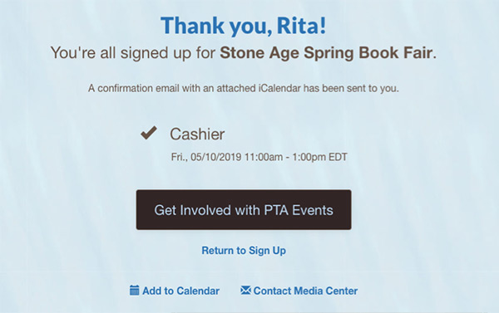Viewport: 499px width, 313px height.
Task: Select the Cashier slot label
Action: tap(197, 134)
